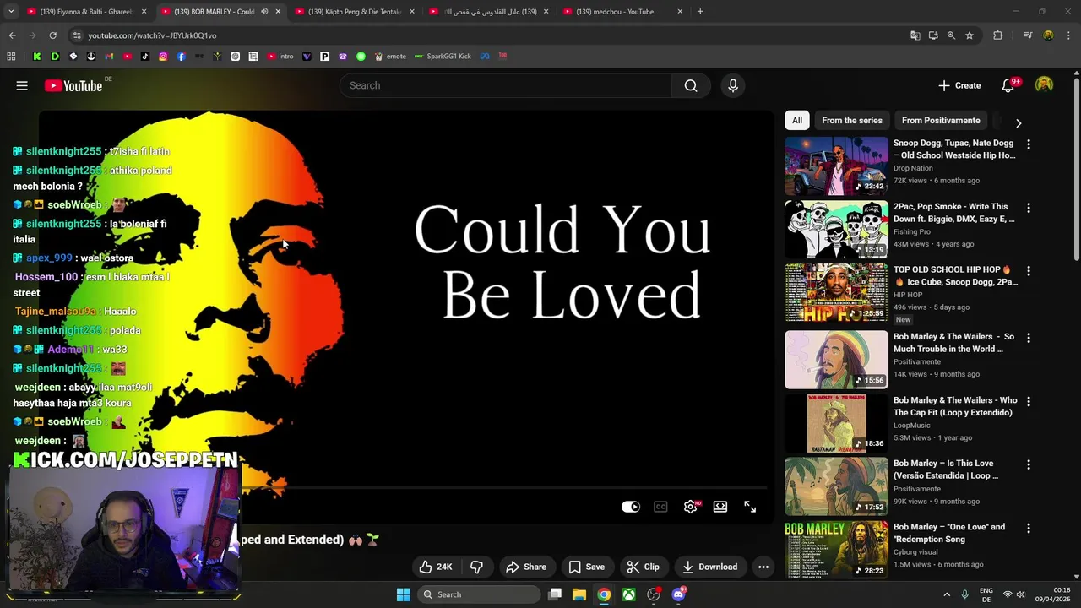Start voice search with the microphone icon
1081x608 pixels.
click(732, 85)
